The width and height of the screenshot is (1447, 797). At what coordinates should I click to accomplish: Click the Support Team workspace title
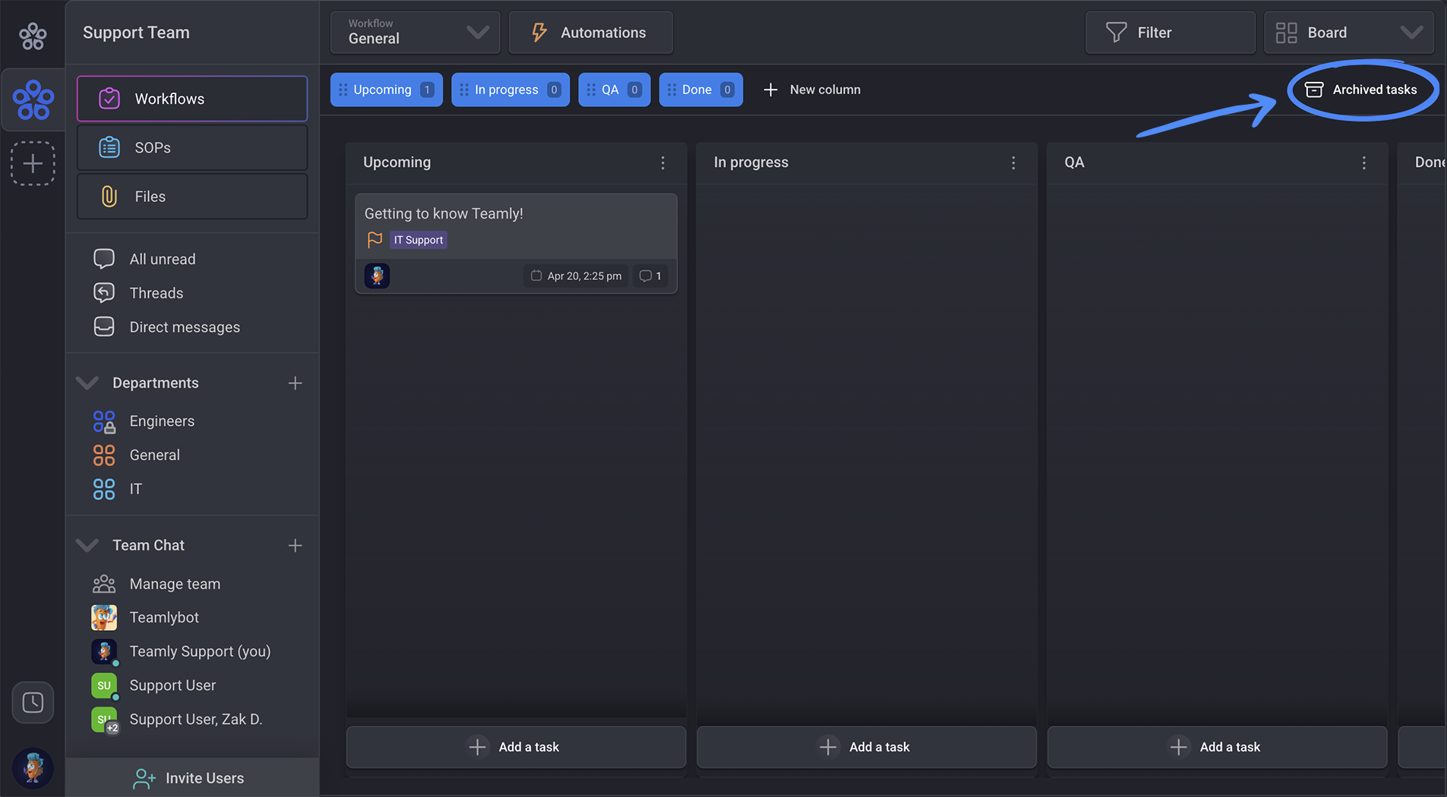click(x=136, y=33)
